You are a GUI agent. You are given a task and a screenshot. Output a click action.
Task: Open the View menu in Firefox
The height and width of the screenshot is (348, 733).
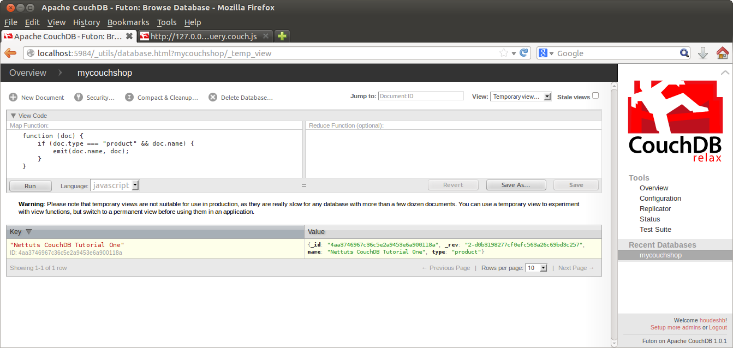56,22
